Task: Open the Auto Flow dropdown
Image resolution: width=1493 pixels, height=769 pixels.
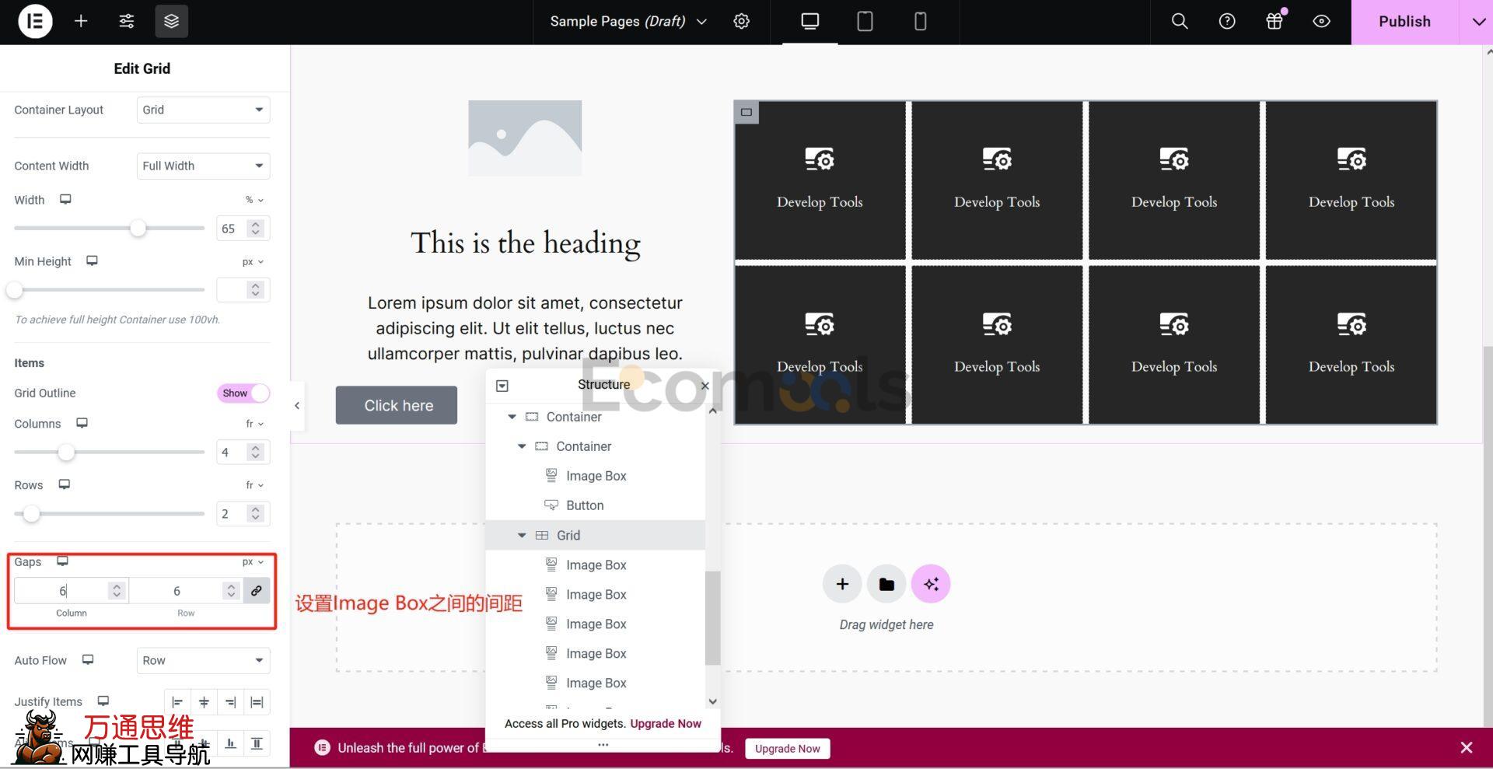Action: [x=203, y=660]
